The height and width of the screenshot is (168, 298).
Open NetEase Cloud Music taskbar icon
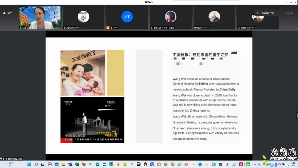click(241, 164)
